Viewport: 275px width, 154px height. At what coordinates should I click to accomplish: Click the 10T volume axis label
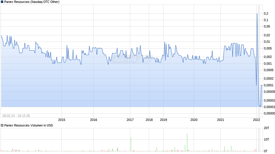pyautogui.click(x=267, y=139)
